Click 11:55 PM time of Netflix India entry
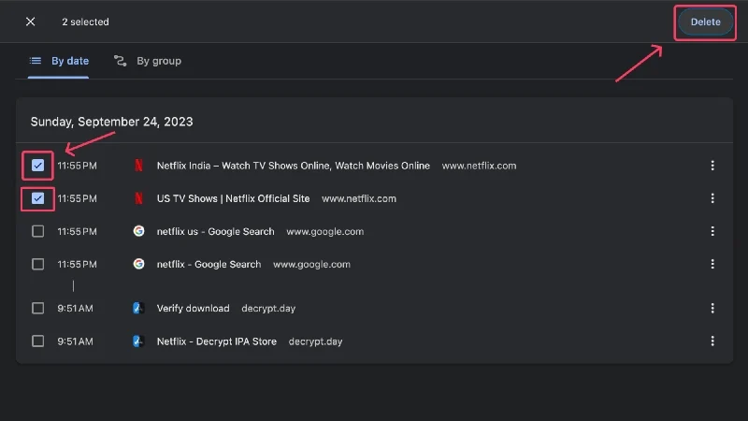Screen dimensions: 748x421 [x=78, y=166]
